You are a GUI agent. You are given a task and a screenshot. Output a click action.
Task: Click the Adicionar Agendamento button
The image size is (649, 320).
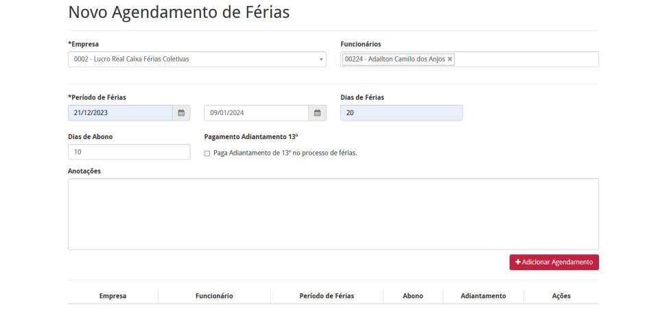pyautogui.click(x=554, y=262)
